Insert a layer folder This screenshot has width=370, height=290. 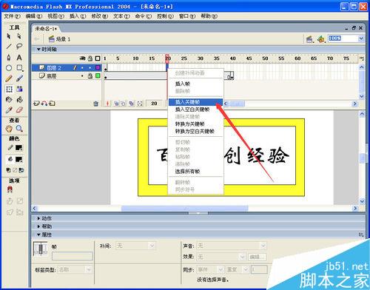click(52, 104)
